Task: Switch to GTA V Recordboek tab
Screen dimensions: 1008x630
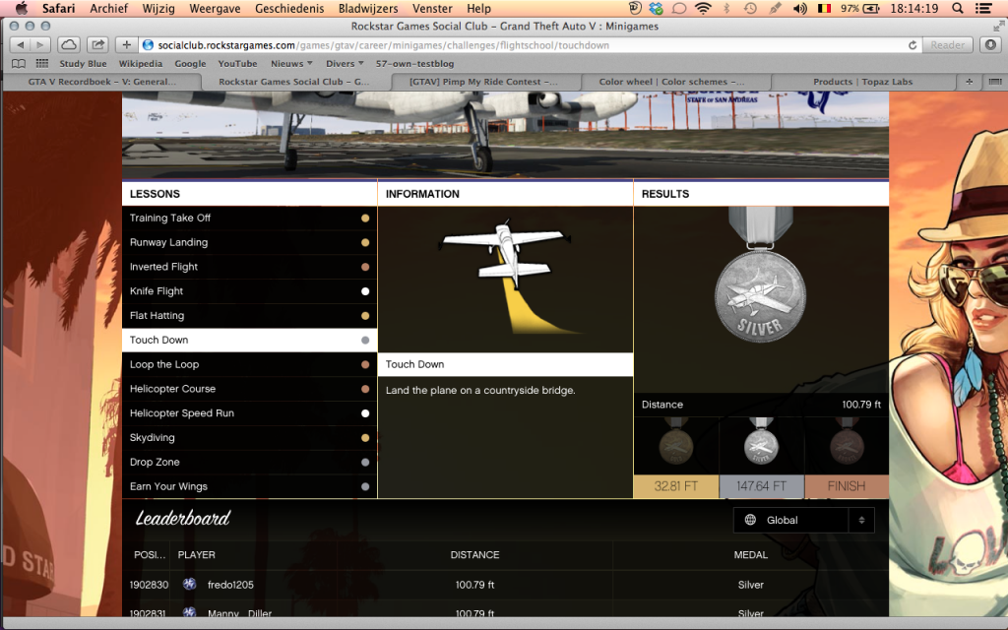Action: [x=101, y=82]
